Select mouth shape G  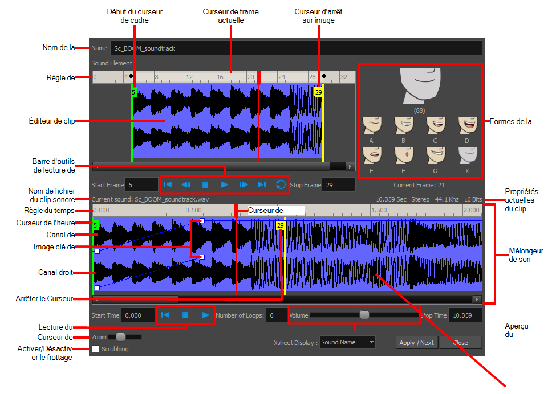[x=436, y=156]
